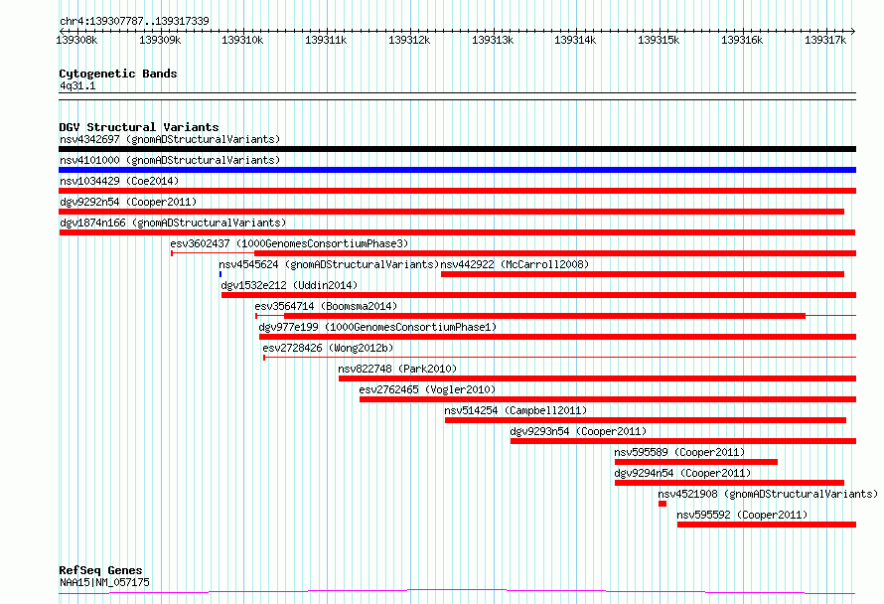Click the 139312k ruler position
Viewport: 884px width, 604px height.
409,40
